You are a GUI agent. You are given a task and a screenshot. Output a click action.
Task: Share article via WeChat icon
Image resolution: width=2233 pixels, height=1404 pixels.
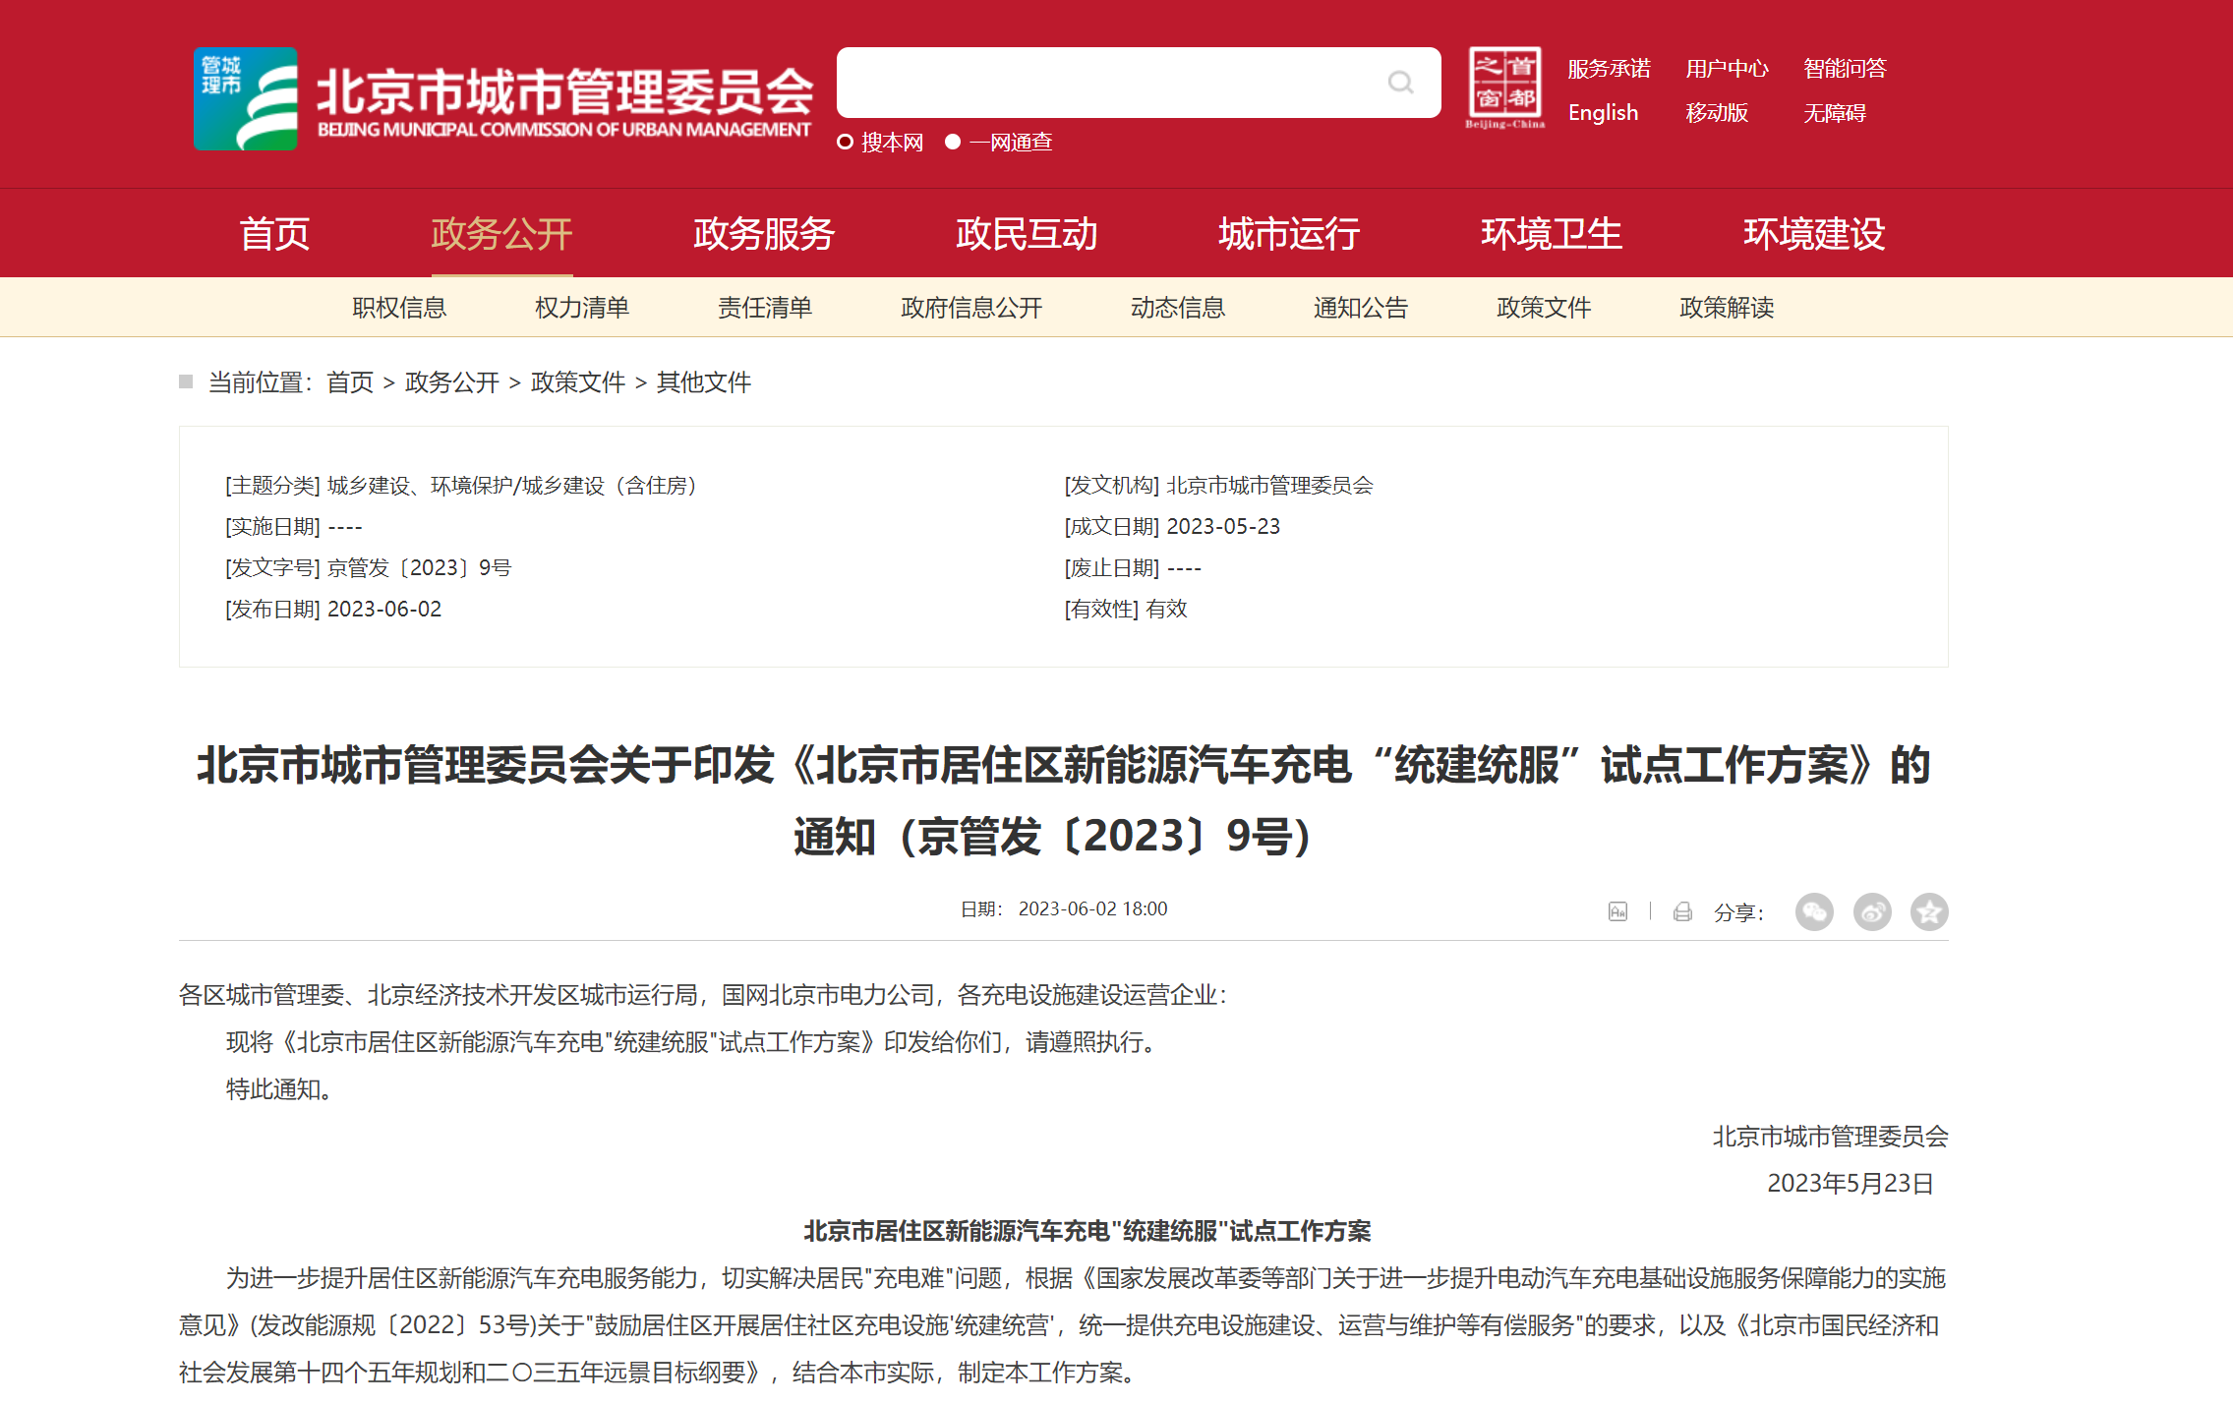(1814, 911)
